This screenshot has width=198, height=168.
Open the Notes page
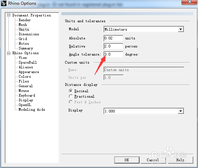(24, 44)
